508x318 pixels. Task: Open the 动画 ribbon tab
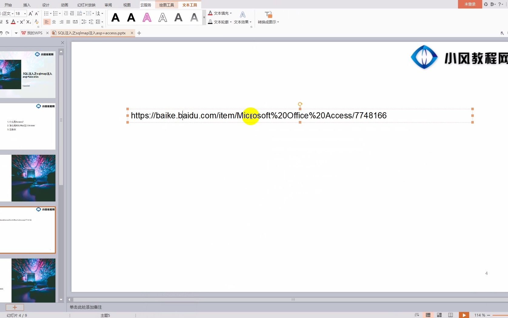click(x=65, y=5)
